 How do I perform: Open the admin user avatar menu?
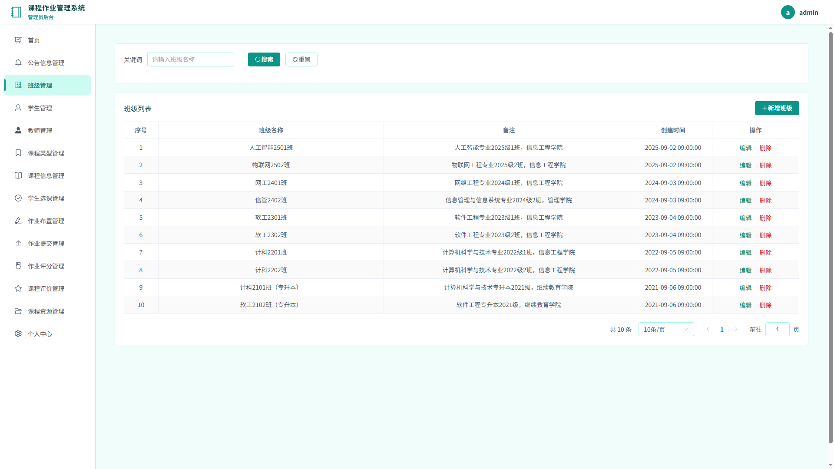coord(788,12)
